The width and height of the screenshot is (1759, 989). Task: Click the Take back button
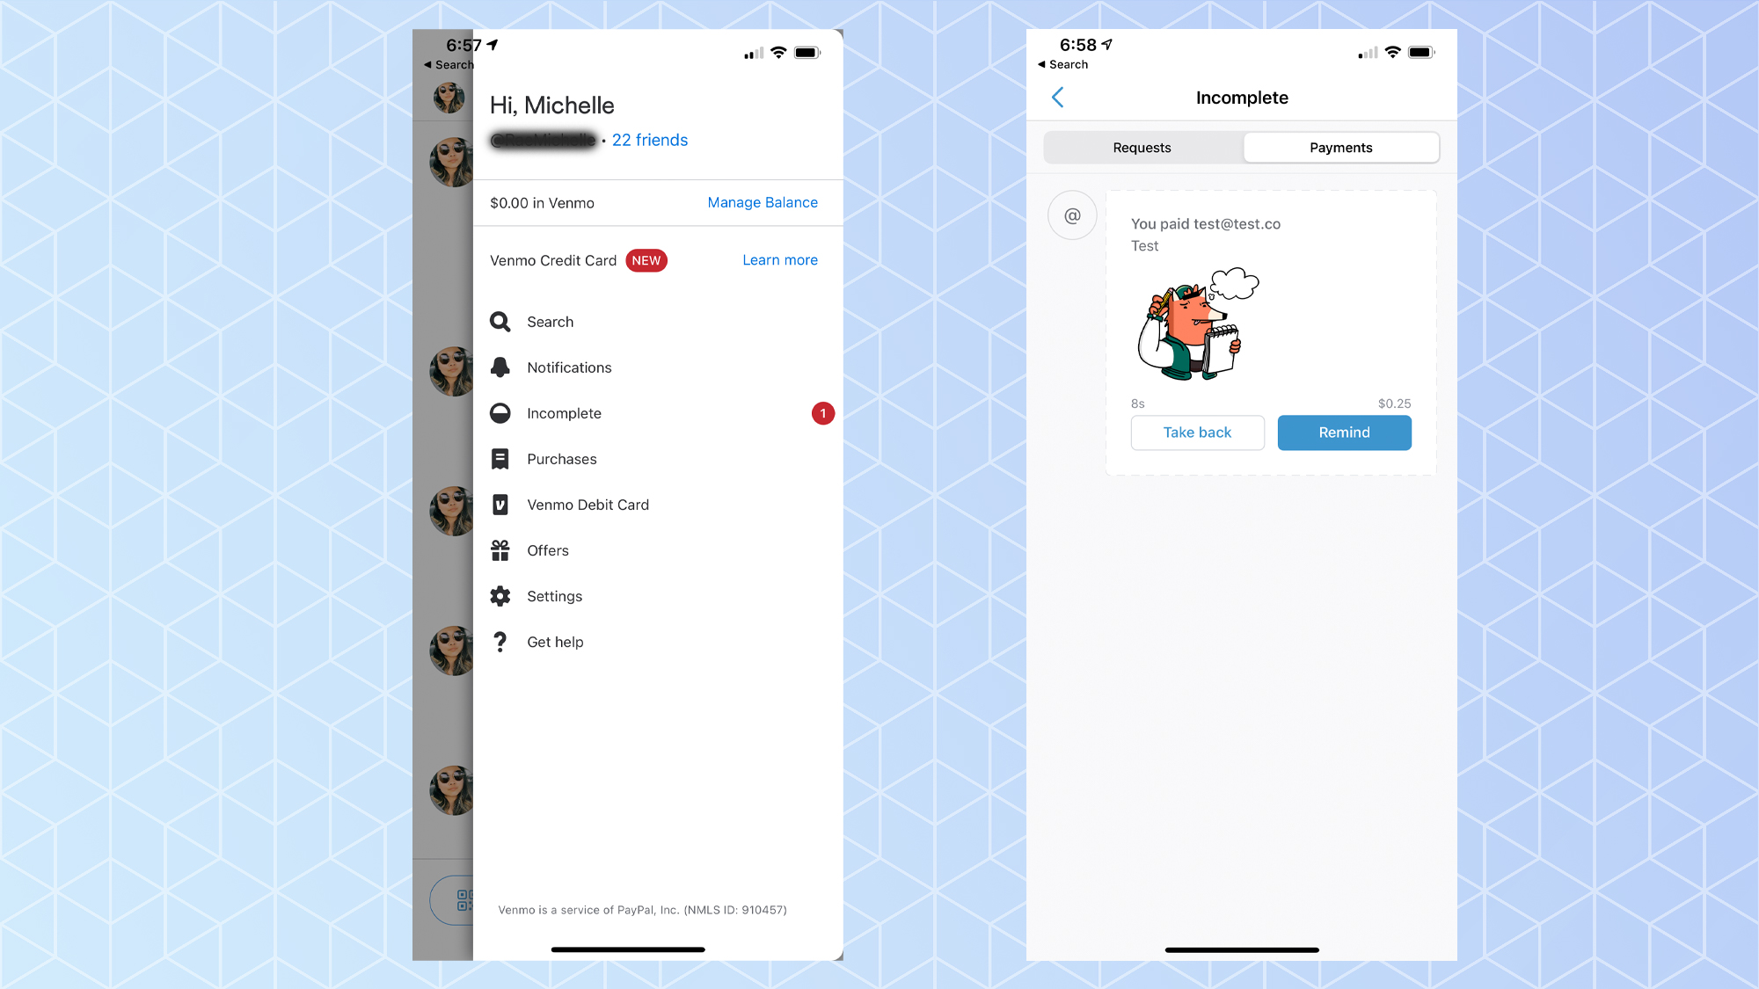pos(1197,433)
